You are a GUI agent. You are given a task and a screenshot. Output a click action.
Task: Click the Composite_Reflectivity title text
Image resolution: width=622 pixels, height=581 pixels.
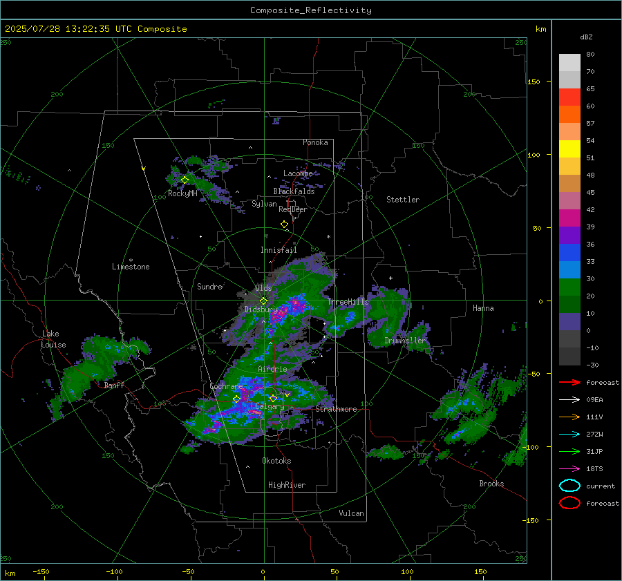coord(311,10)
